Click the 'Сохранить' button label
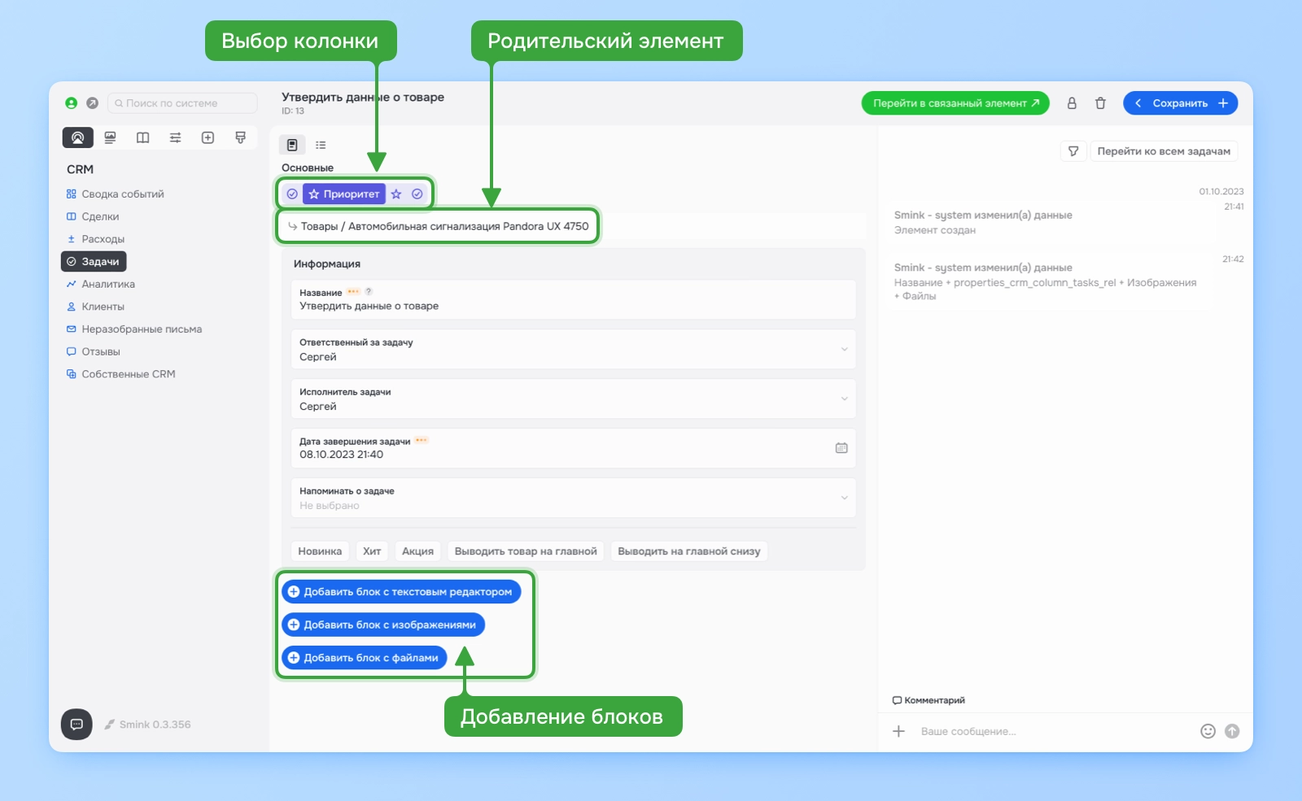Viewport: 1302px width, 801px height. (1180, 103)
